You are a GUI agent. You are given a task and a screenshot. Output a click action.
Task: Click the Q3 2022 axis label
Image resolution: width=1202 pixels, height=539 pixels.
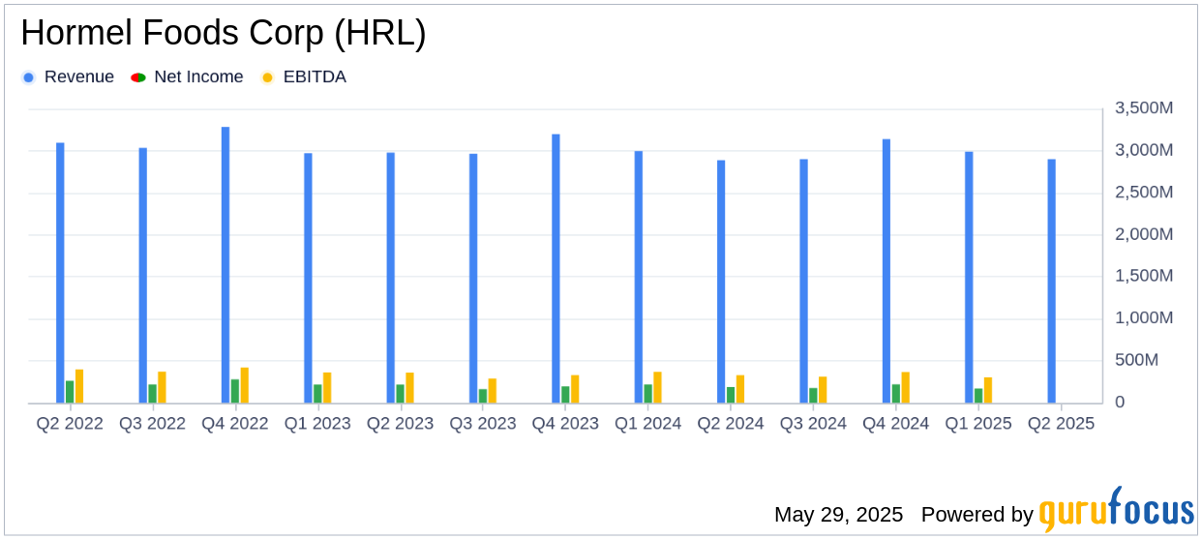pos(152,424)
